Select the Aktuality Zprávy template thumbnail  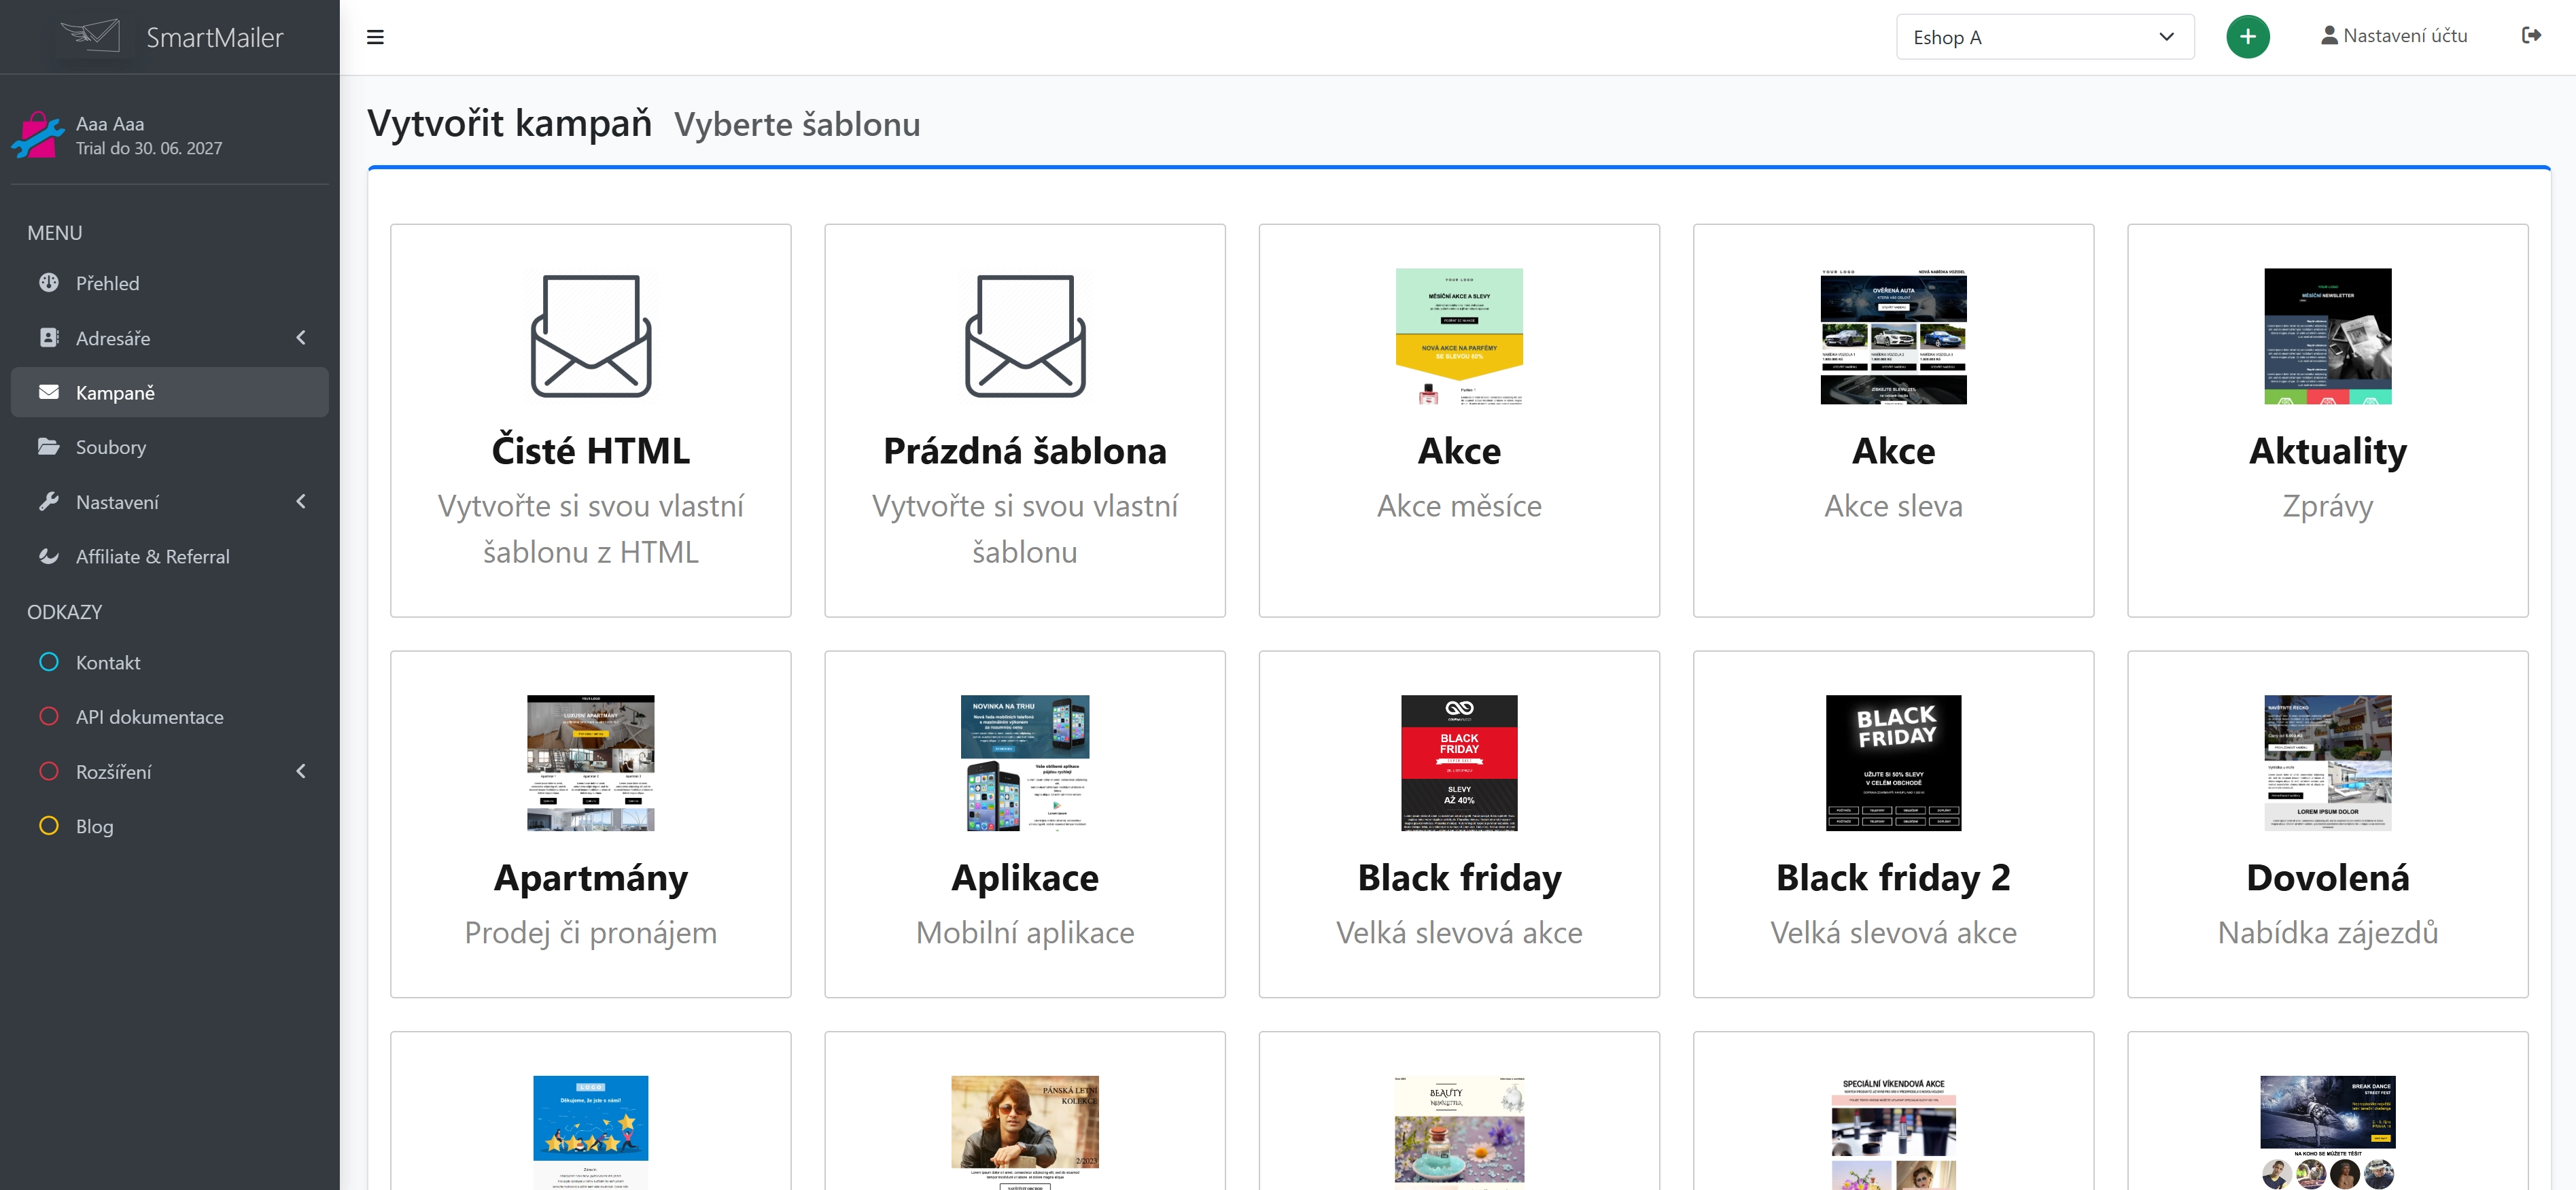(x=2326, y=336)
